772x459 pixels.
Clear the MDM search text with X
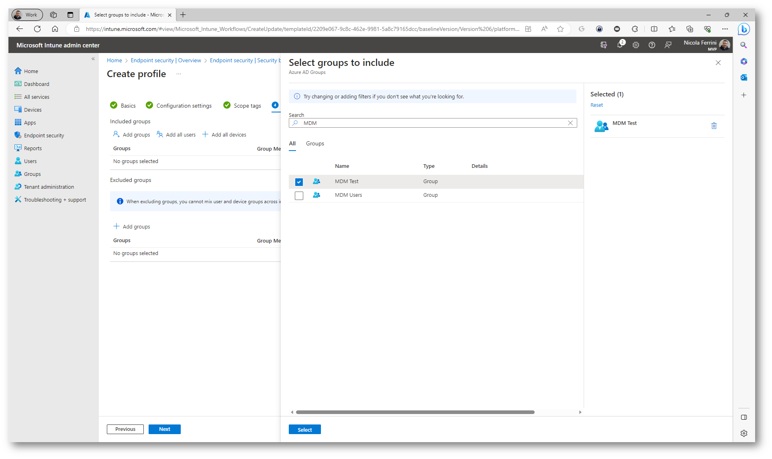coord(570,123)
